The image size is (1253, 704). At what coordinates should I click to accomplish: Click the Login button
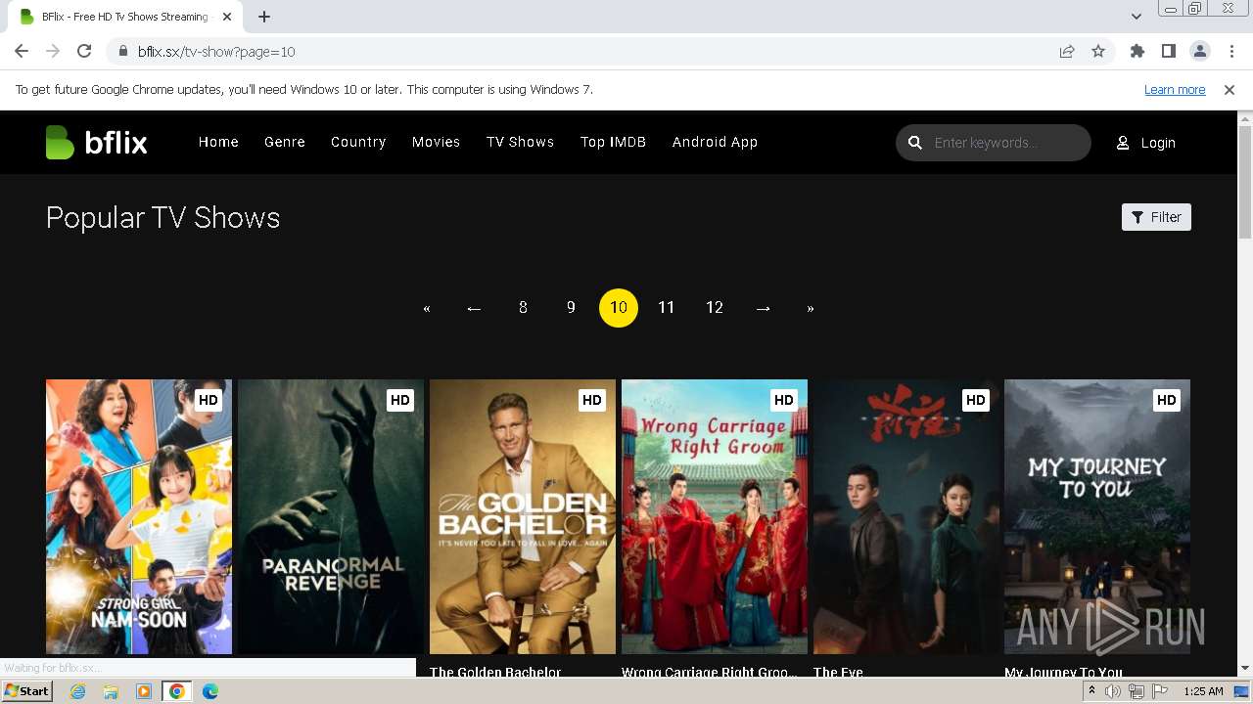coord(1146,143)
